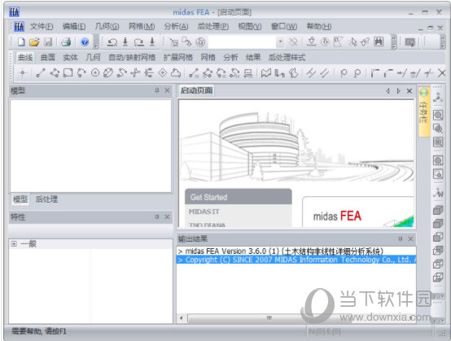Switch to the 自动/映射网格 tab

pos(132,58)
